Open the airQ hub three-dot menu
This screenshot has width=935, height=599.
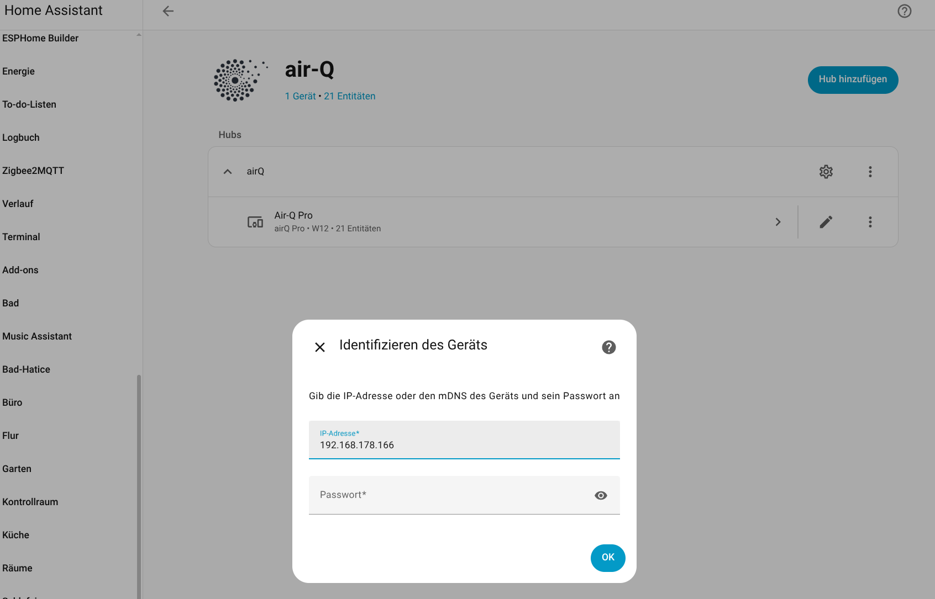[870, 172]
